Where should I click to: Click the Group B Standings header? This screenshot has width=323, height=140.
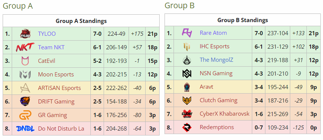[x=243, y=20]
